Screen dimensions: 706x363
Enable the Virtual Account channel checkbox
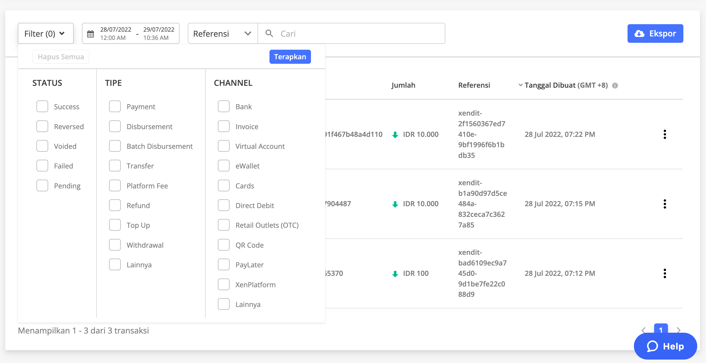point(224,146)
